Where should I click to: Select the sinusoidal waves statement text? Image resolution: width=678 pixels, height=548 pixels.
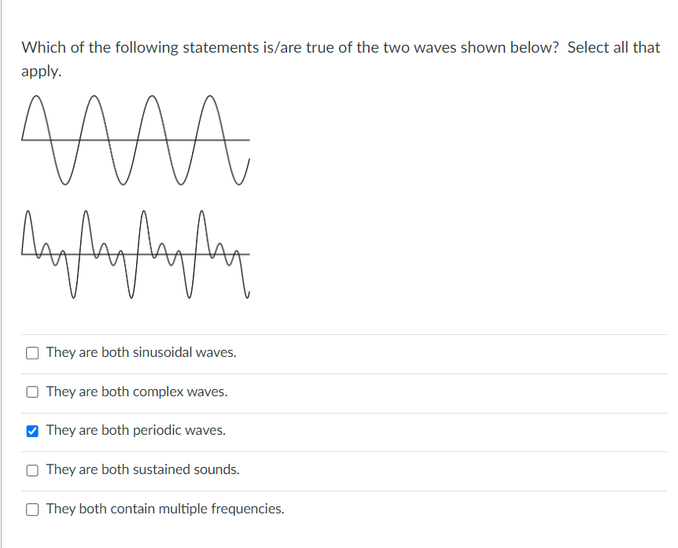[143, 352]
